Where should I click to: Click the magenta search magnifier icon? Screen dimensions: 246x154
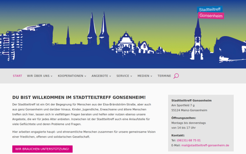tap(176, 76)
